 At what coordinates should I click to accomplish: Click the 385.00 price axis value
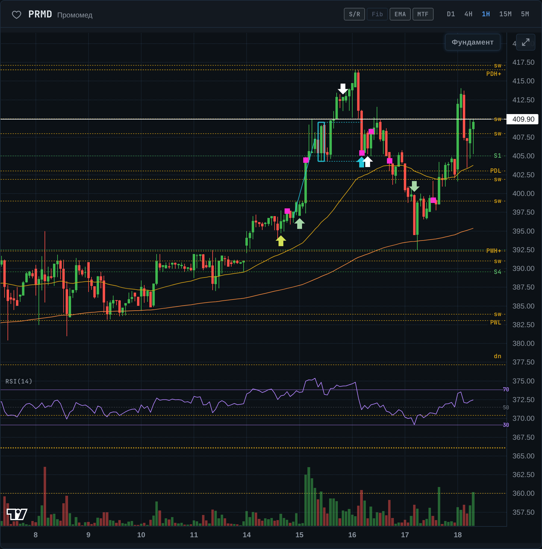click(523, 306)
